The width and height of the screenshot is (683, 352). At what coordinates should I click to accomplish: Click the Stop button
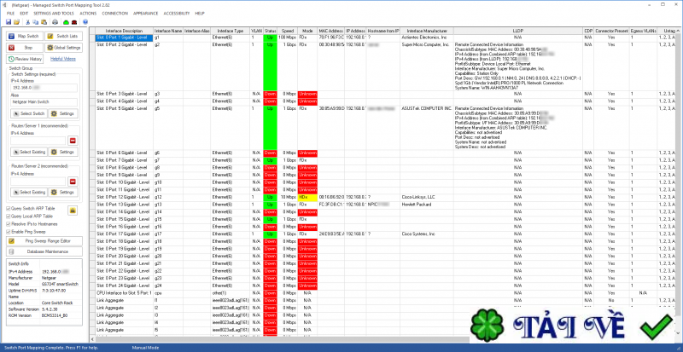pyautogui.click(x=25, y=48)
